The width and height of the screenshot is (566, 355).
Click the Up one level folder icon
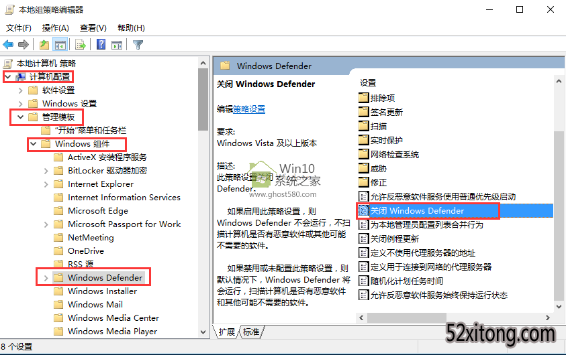coord(44,45)
